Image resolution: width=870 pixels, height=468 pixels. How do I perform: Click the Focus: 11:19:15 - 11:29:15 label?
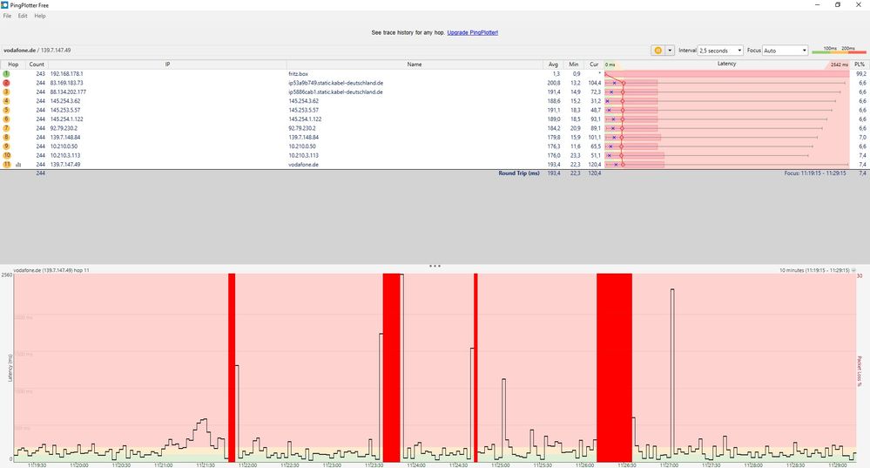[815, 173]
